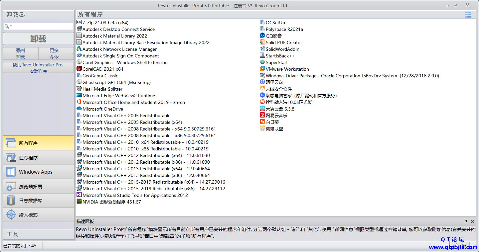Click the 联想电脑管家 icon
Viewport: 479px width, 252px height.
[x=262, y=96]
